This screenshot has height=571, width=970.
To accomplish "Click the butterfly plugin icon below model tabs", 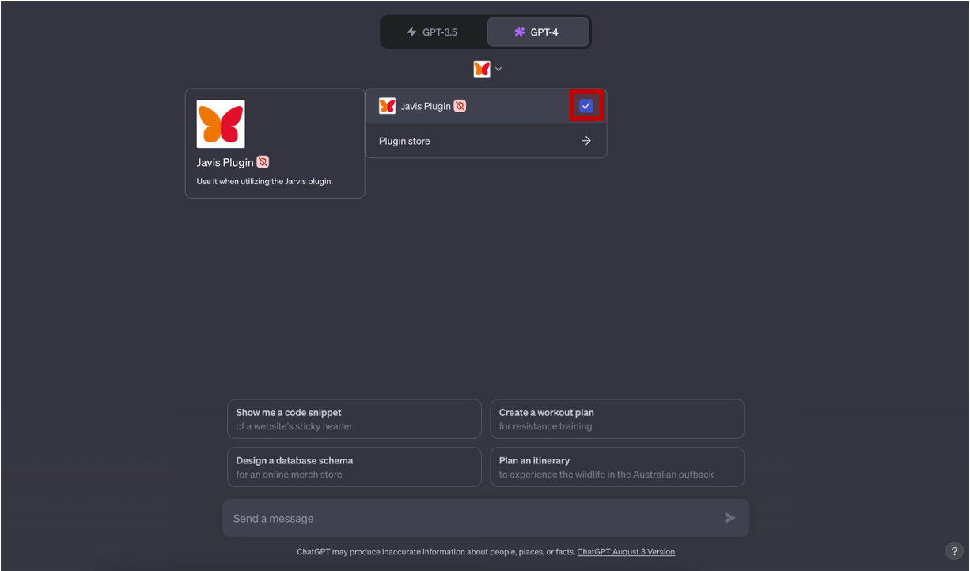I will click(x=482, y=69).
